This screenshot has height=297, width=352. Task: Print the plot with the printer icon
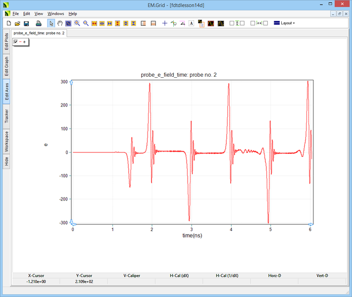(x=39, y=23)
